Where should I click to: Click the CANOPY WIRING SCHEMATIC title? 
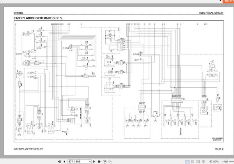pos(38,18)
